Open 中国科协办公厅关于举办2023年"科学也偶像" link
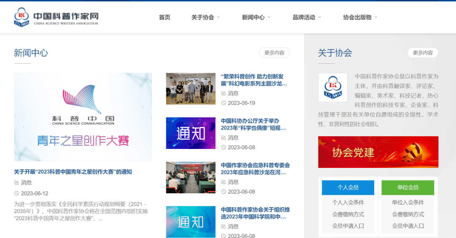The height and width of the screenshot is (238, 456). point(254,124)
